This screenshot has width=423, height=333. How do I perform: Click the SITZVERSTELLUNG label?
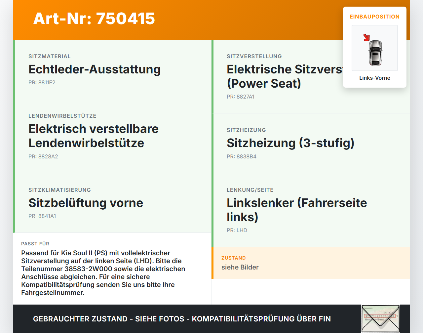[254, 56]
